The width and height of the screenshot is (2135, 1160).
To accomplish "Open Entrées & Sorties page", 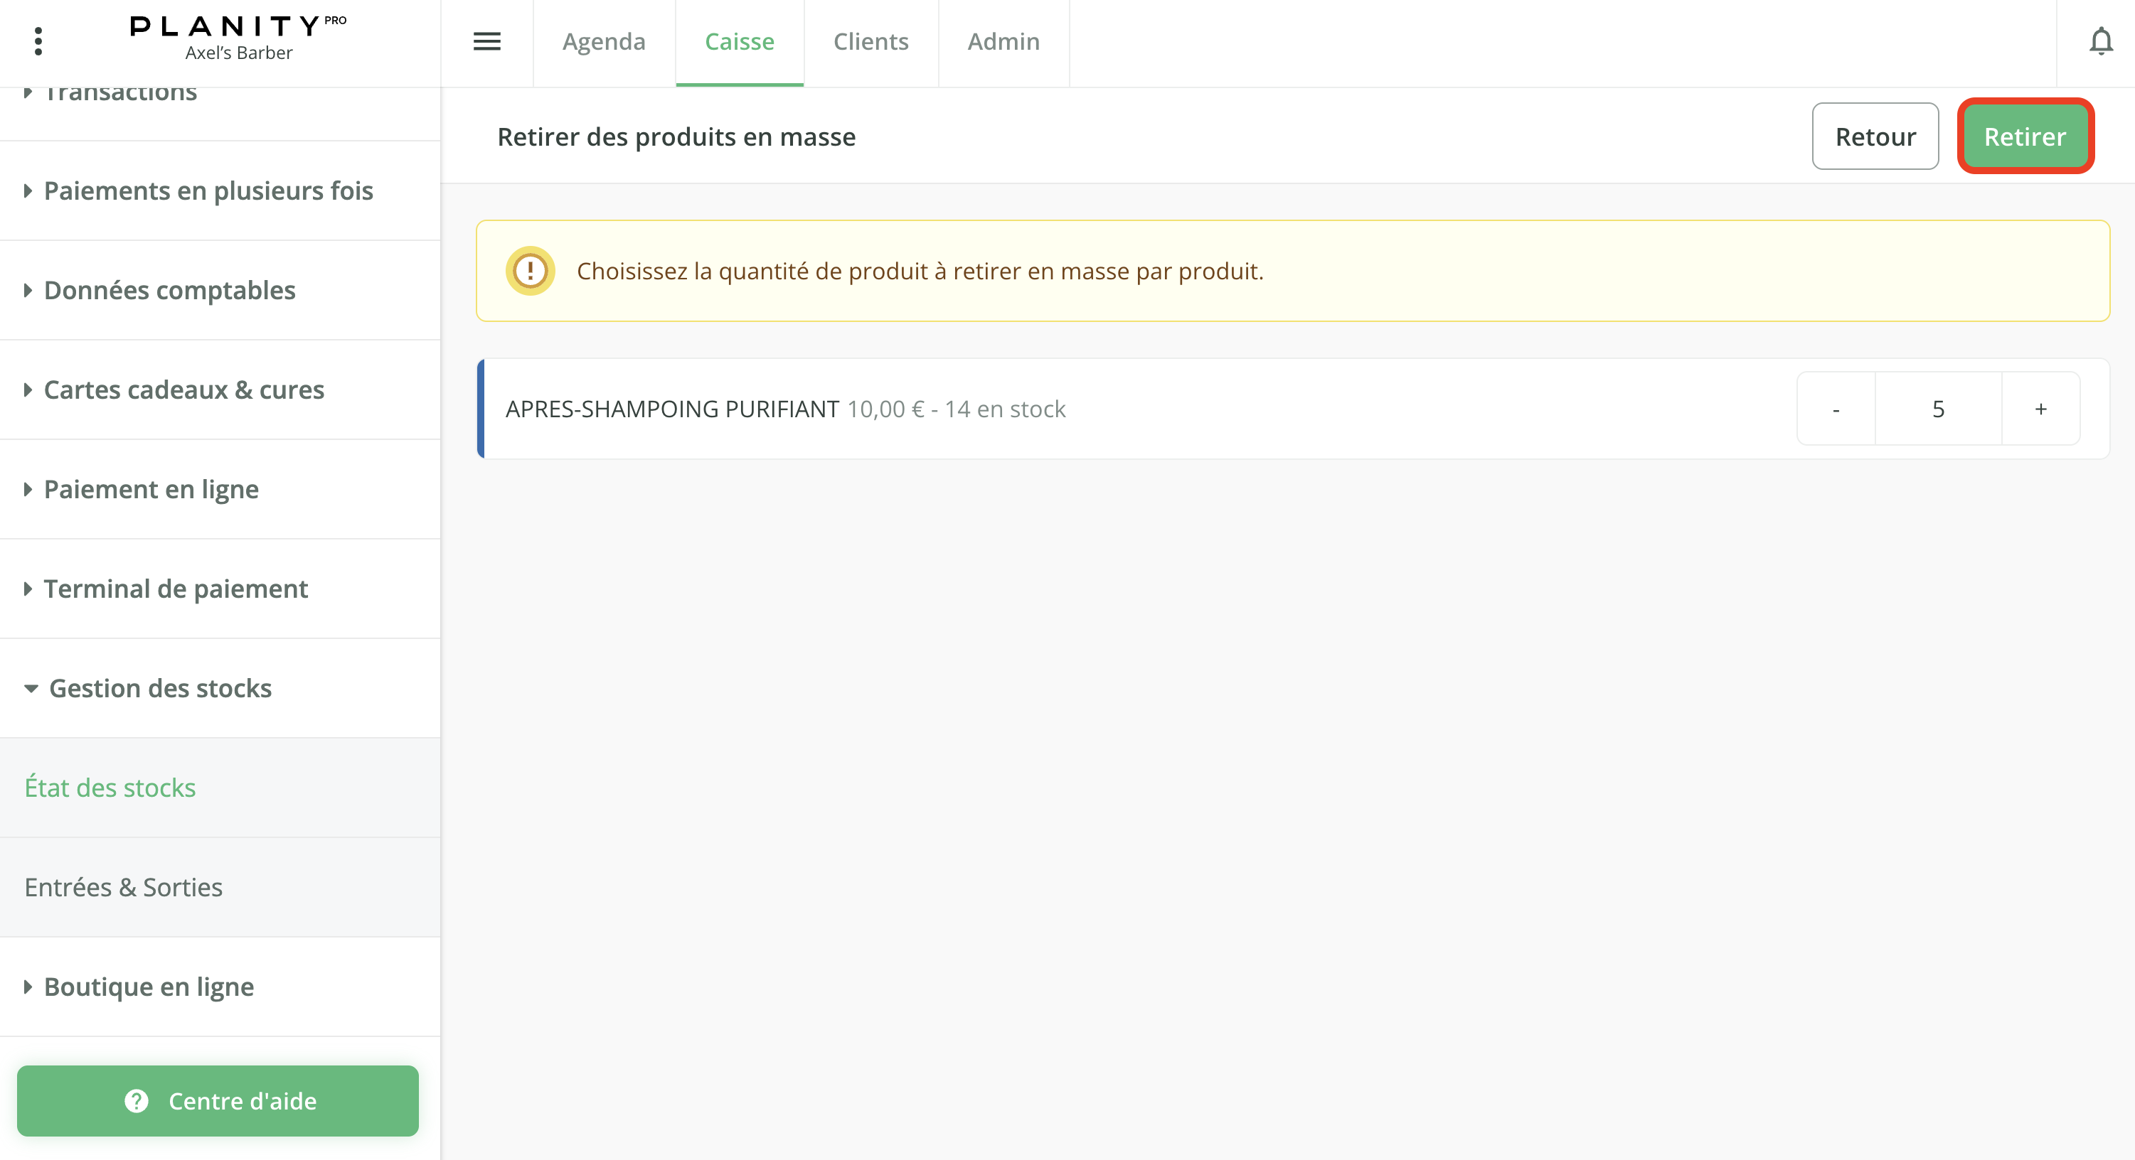I will [x=124, y=886].
